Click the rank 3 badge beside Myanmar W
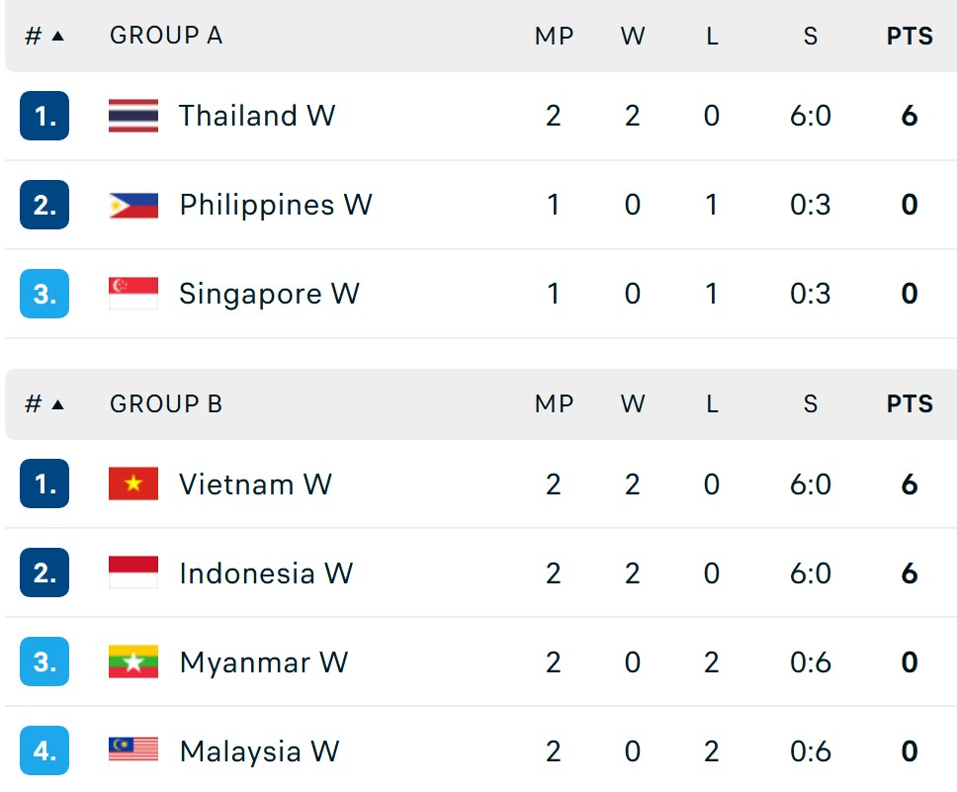The image size is (957, 792). click(x=44, y=662)
